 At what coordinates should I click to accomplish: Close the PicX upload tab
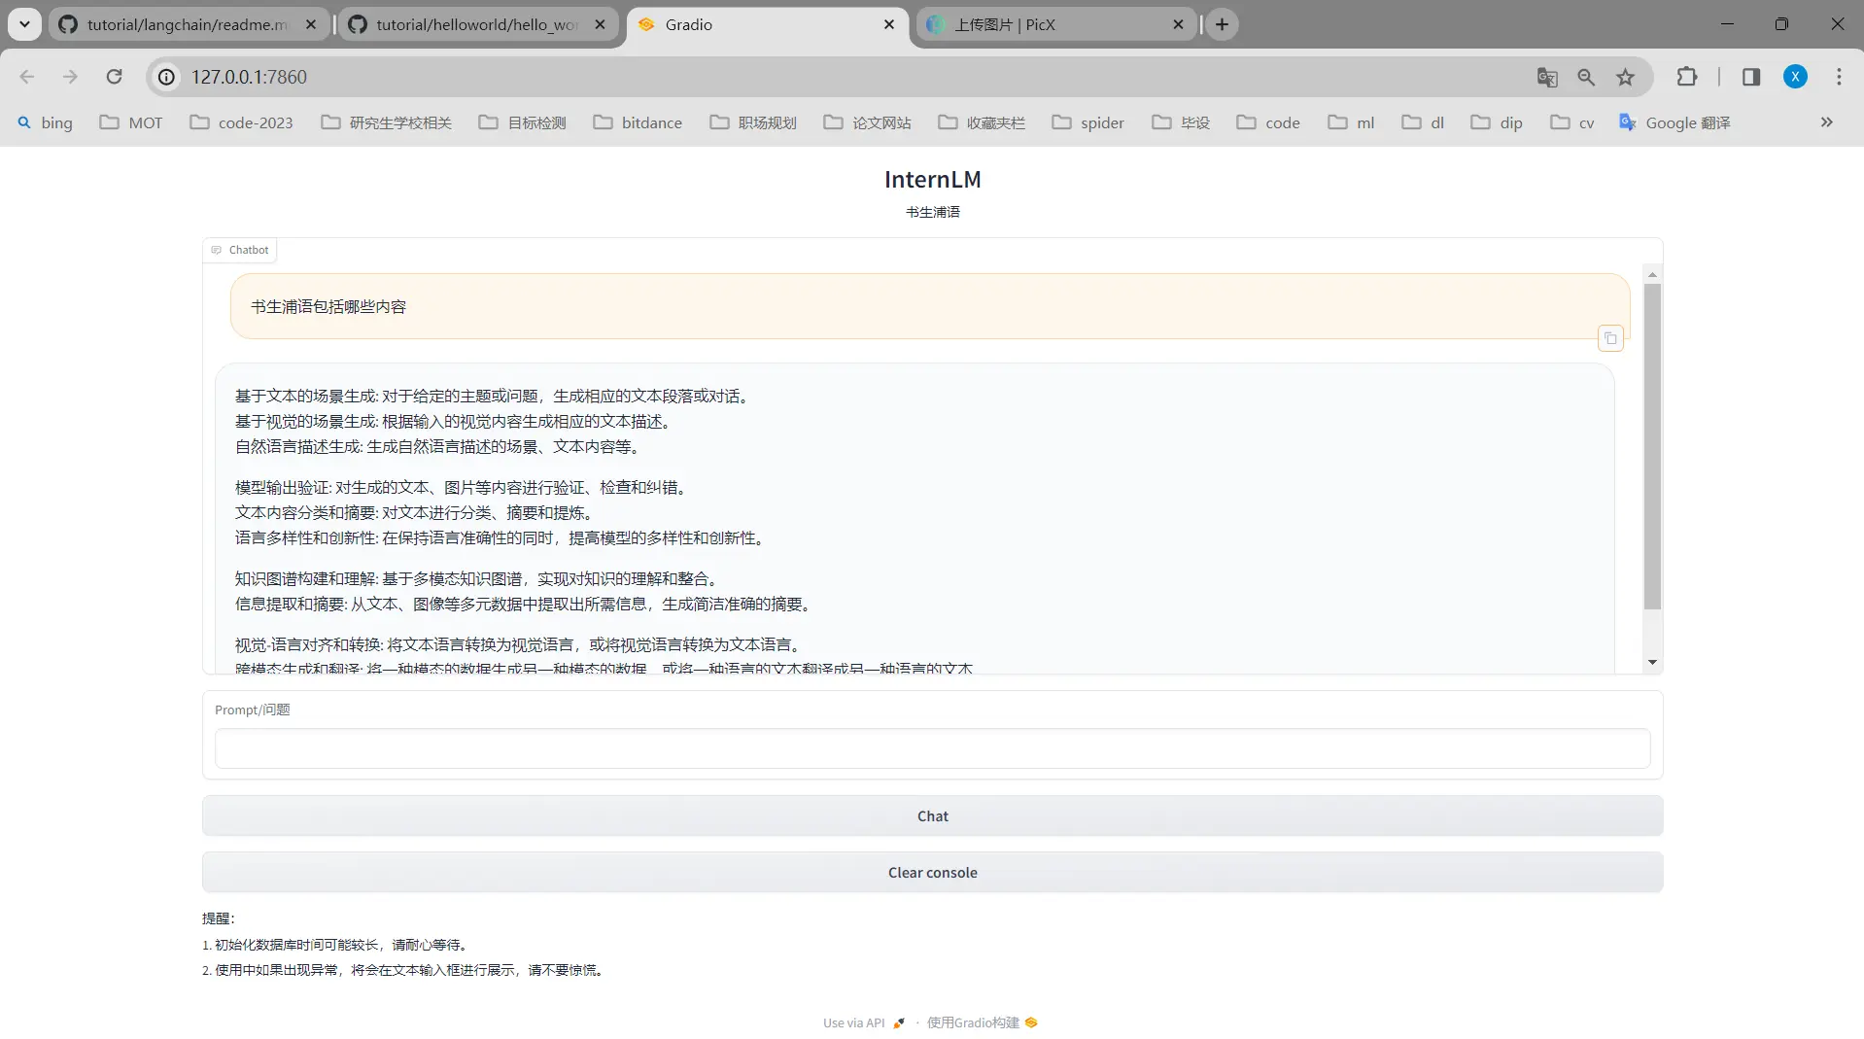(x=1179, y=24)
